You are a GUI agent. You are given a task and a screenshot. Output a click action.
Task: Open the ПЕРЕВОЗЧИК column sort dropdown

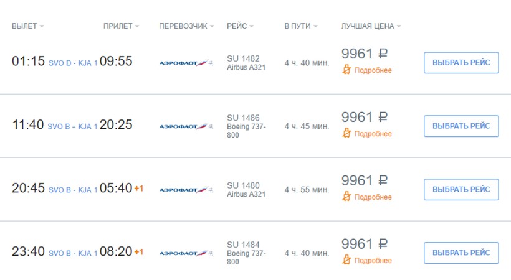click(186, 26)
